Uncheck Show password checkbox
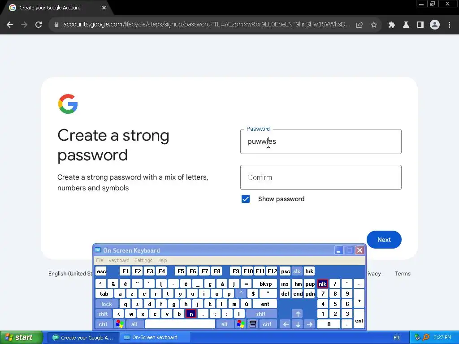The height and width of the screenshot is (344, 459). pyautogui.click(x=246, y=199)
